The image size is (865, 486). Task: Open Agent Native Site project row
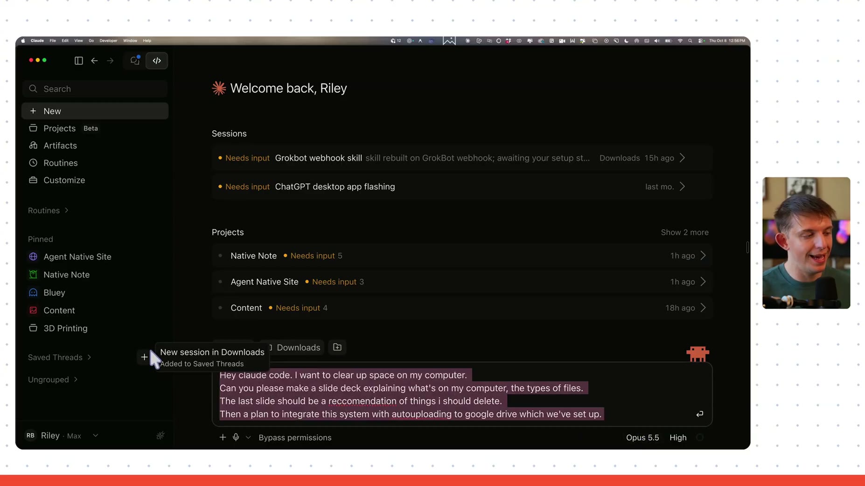(x=462, y=282)
